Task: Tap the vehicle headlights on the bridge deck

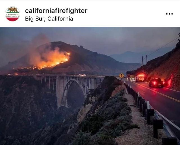Action: click(82, 75)
